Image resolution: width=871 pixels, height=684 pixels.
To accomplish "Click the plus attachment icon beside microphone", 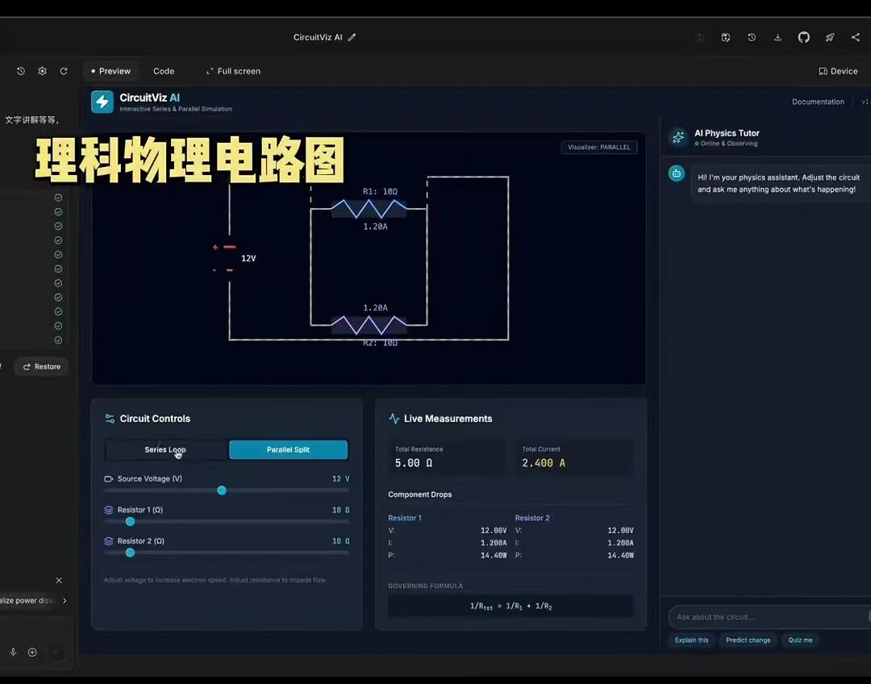I will pyautogui.click(x=32, y=652).
